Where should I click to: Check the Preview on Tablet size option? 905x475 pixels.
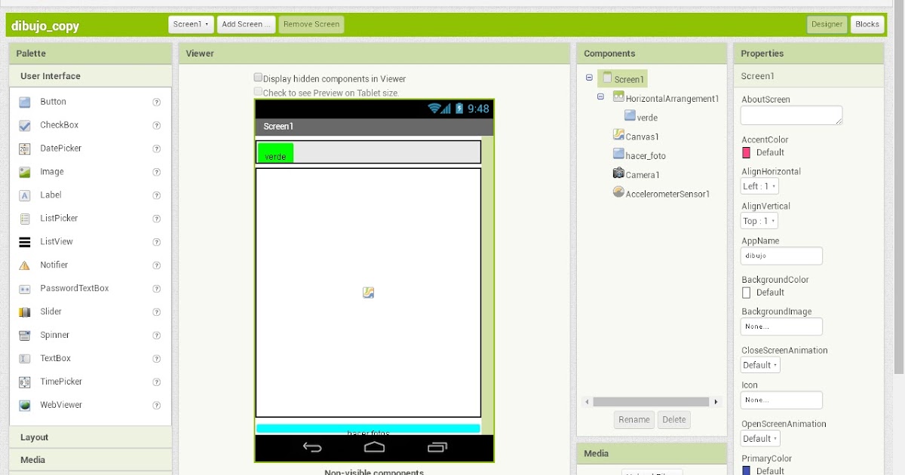258,90
